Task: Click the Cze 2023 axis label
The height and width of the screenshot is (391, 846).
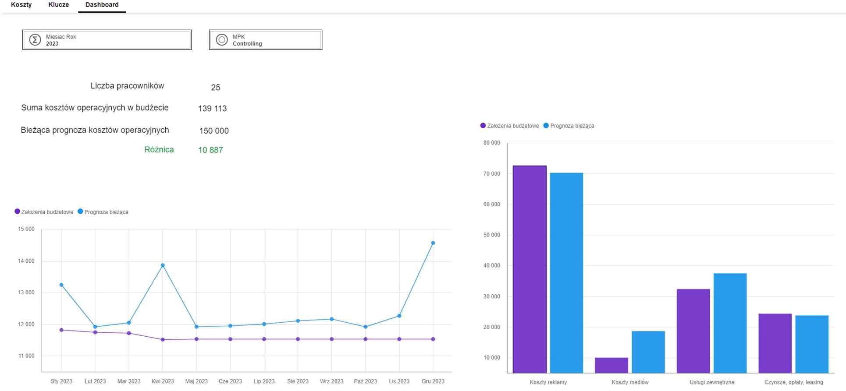Action: [230, 381]
